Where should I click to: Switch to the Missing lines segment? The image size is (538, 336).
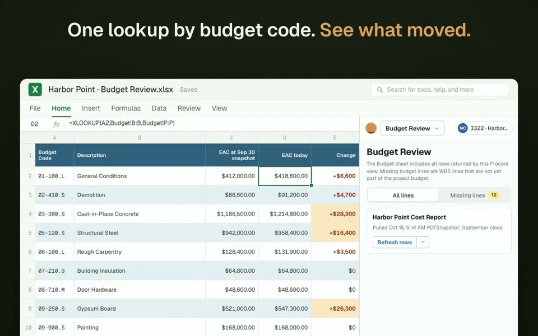475,195
